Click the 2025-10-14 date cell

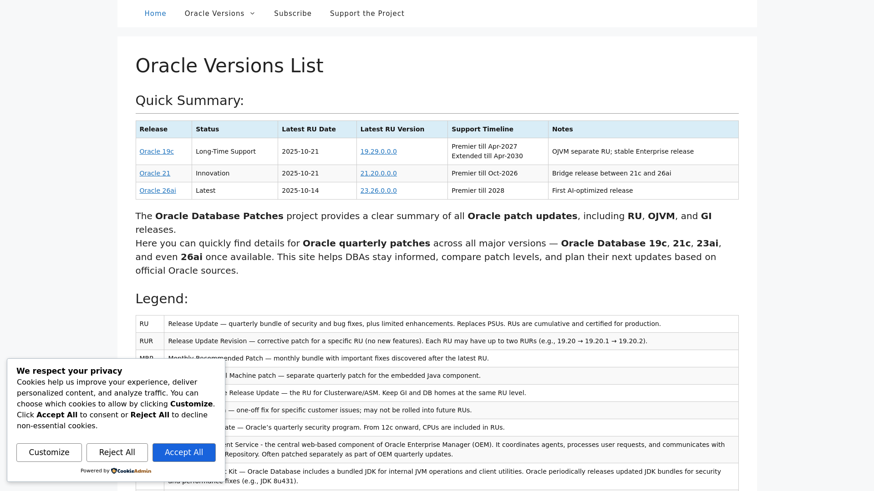coord(317,190)
